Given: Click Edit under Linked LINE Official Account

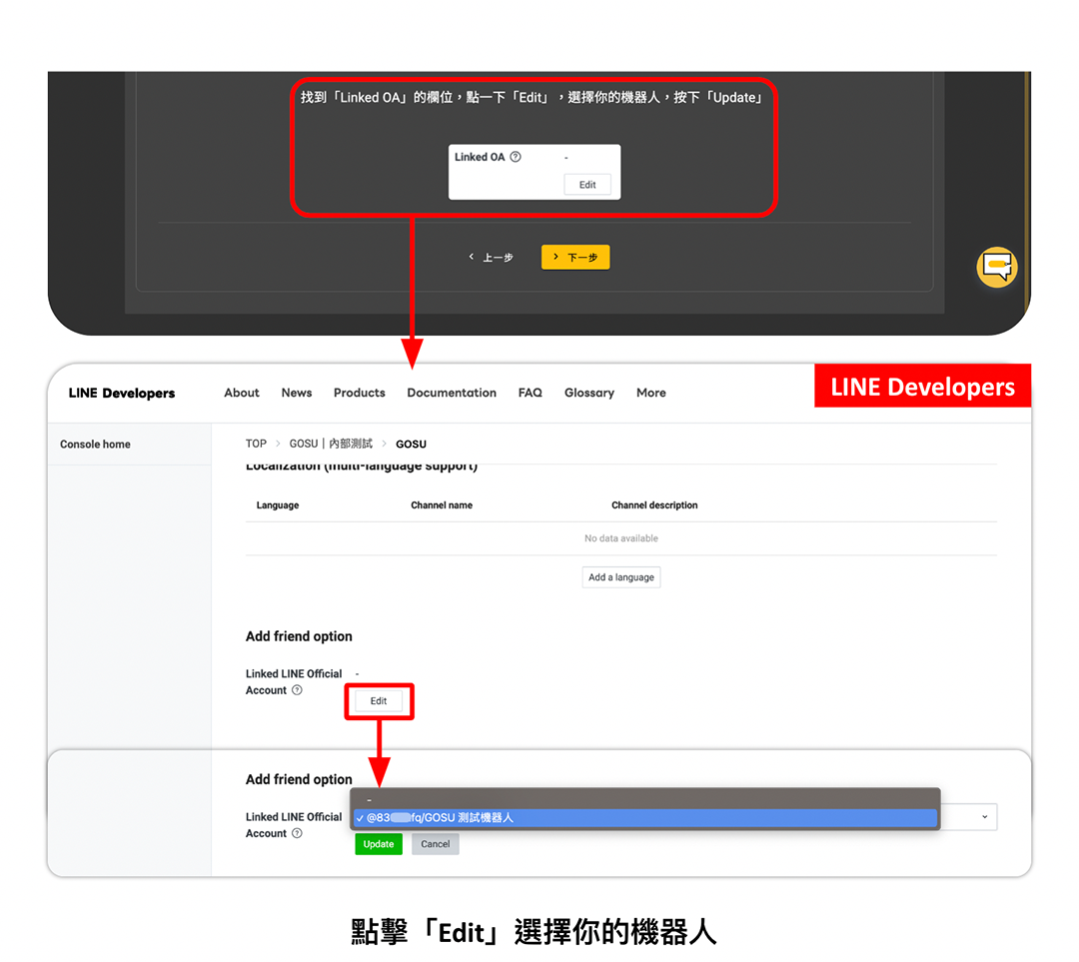Looking at the screenshot, I should [x=379, y=701].
